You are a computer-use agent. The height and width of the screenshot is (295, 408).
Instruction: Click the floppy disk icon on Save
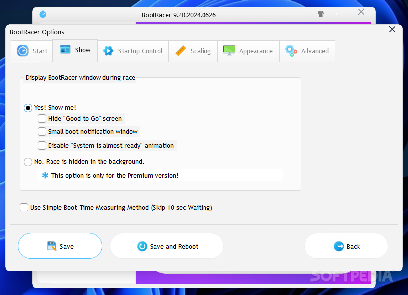(x=52, y=246)
